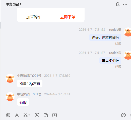Open the 中寰饰品厂 avatar beside 双串40g左右
The height and width of the screenshot is (120, 131).
coord(10,78)
